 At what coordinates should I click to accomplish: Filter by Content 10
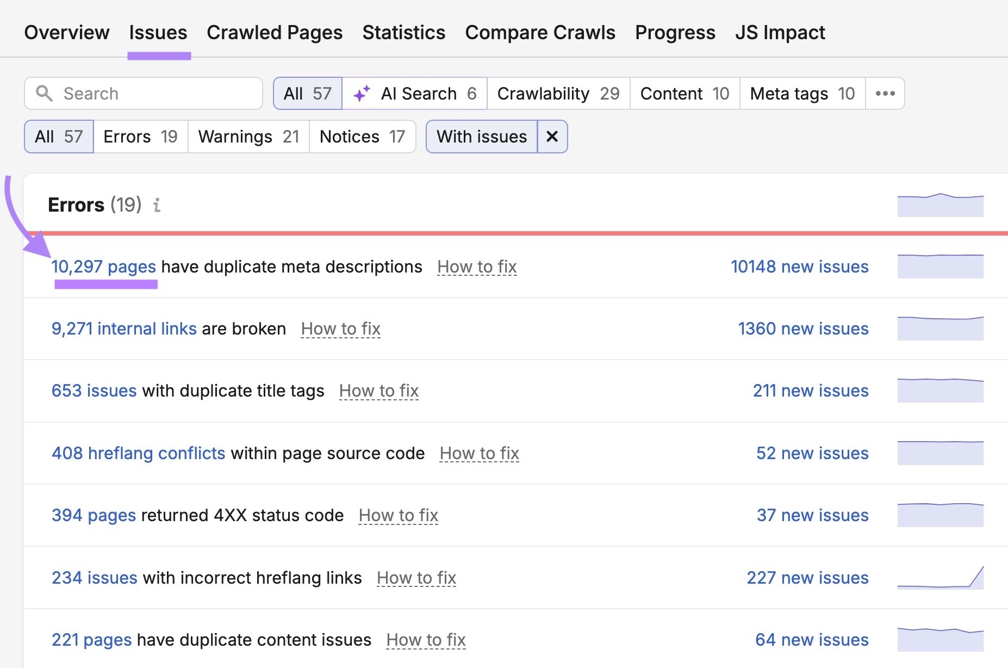pyautogui.click(x=685, y=94)
